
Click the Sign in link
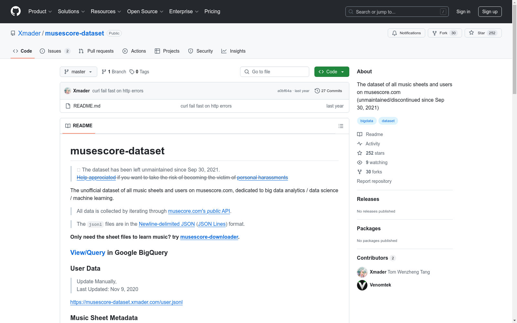463,12
